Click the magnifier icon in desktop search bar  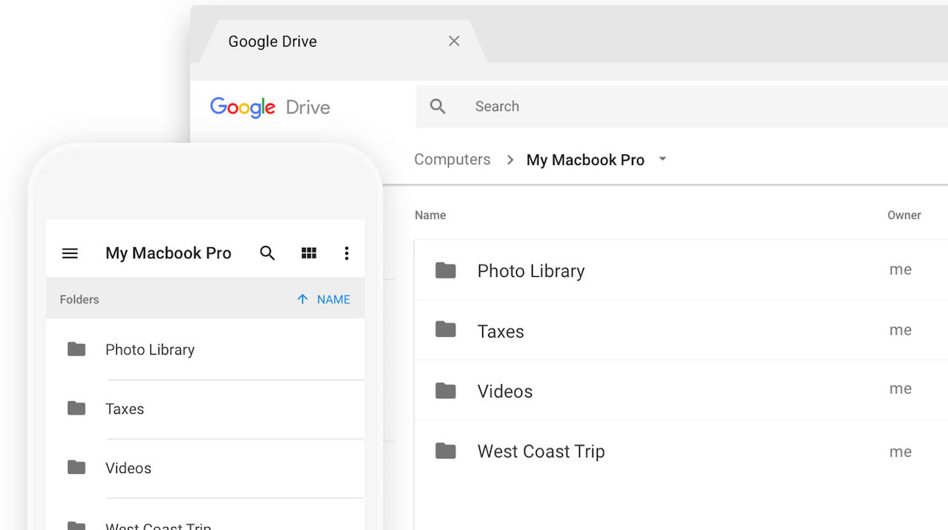point(438,107)
